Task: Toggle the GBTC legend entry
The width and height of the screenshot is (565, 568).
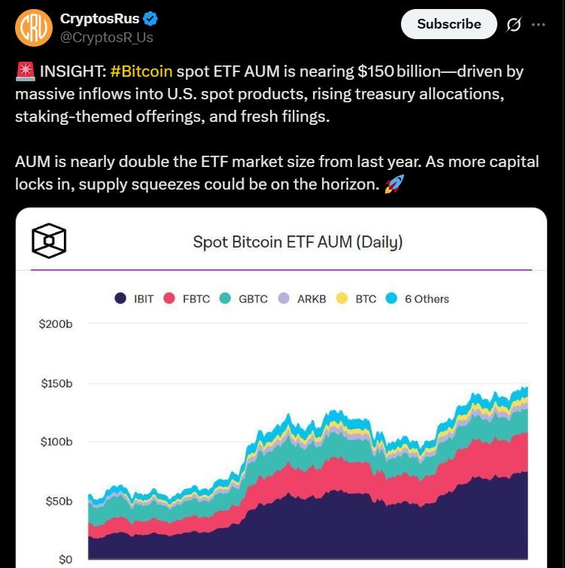Action: (x=245, y=299)
